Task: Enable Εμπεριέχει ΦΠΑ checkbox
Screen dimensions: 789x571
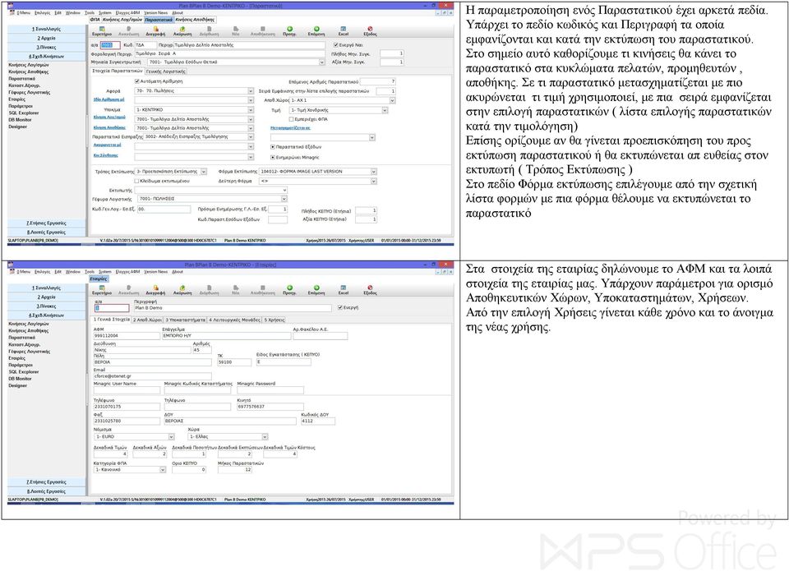Action: (x=291, y=119)
